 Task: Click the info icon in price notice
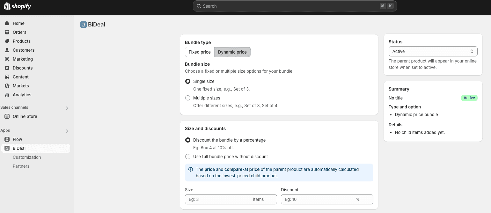(x=191, y=169)
